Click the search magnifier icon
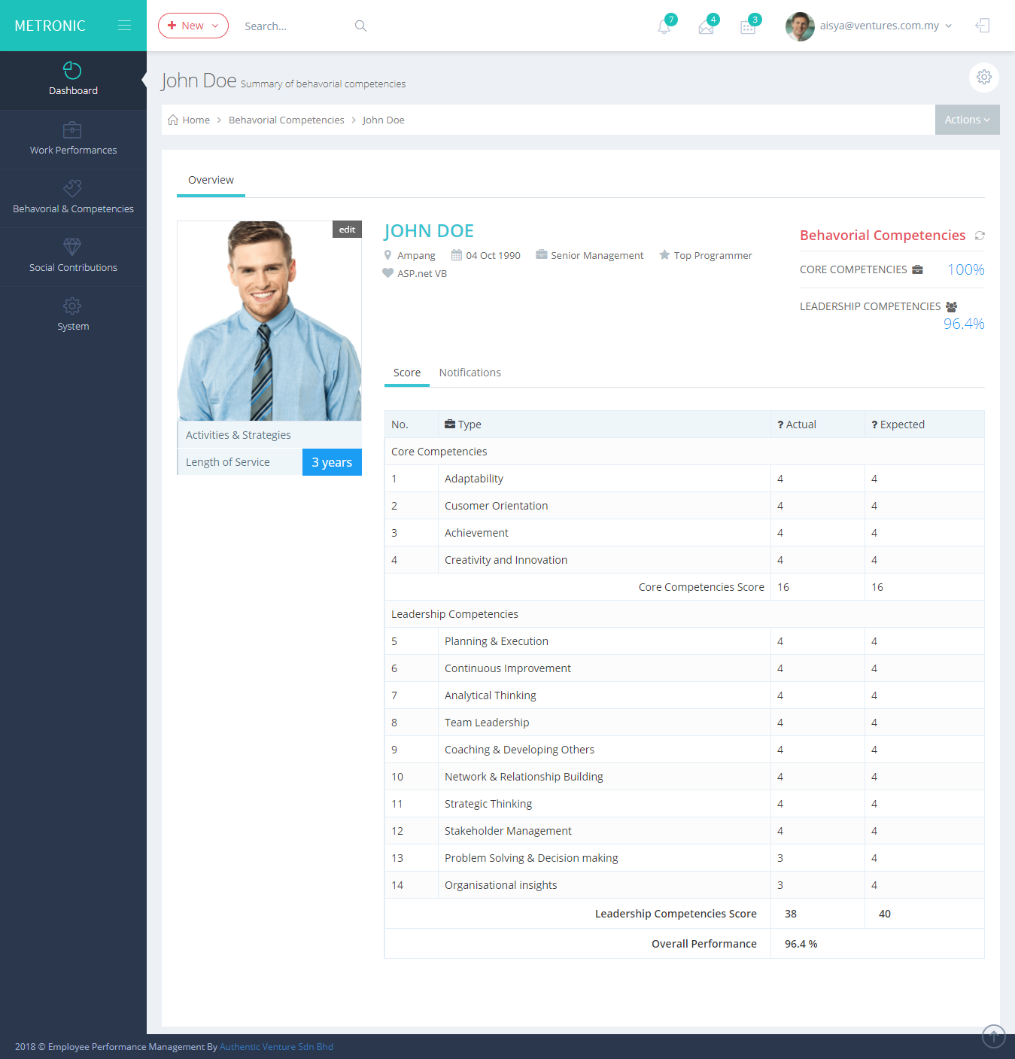1015x1059 pixels. (x=360, y=26)
